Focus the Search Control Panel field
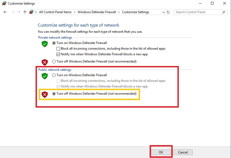Screen dimensions: 231x158 [200, 12]
